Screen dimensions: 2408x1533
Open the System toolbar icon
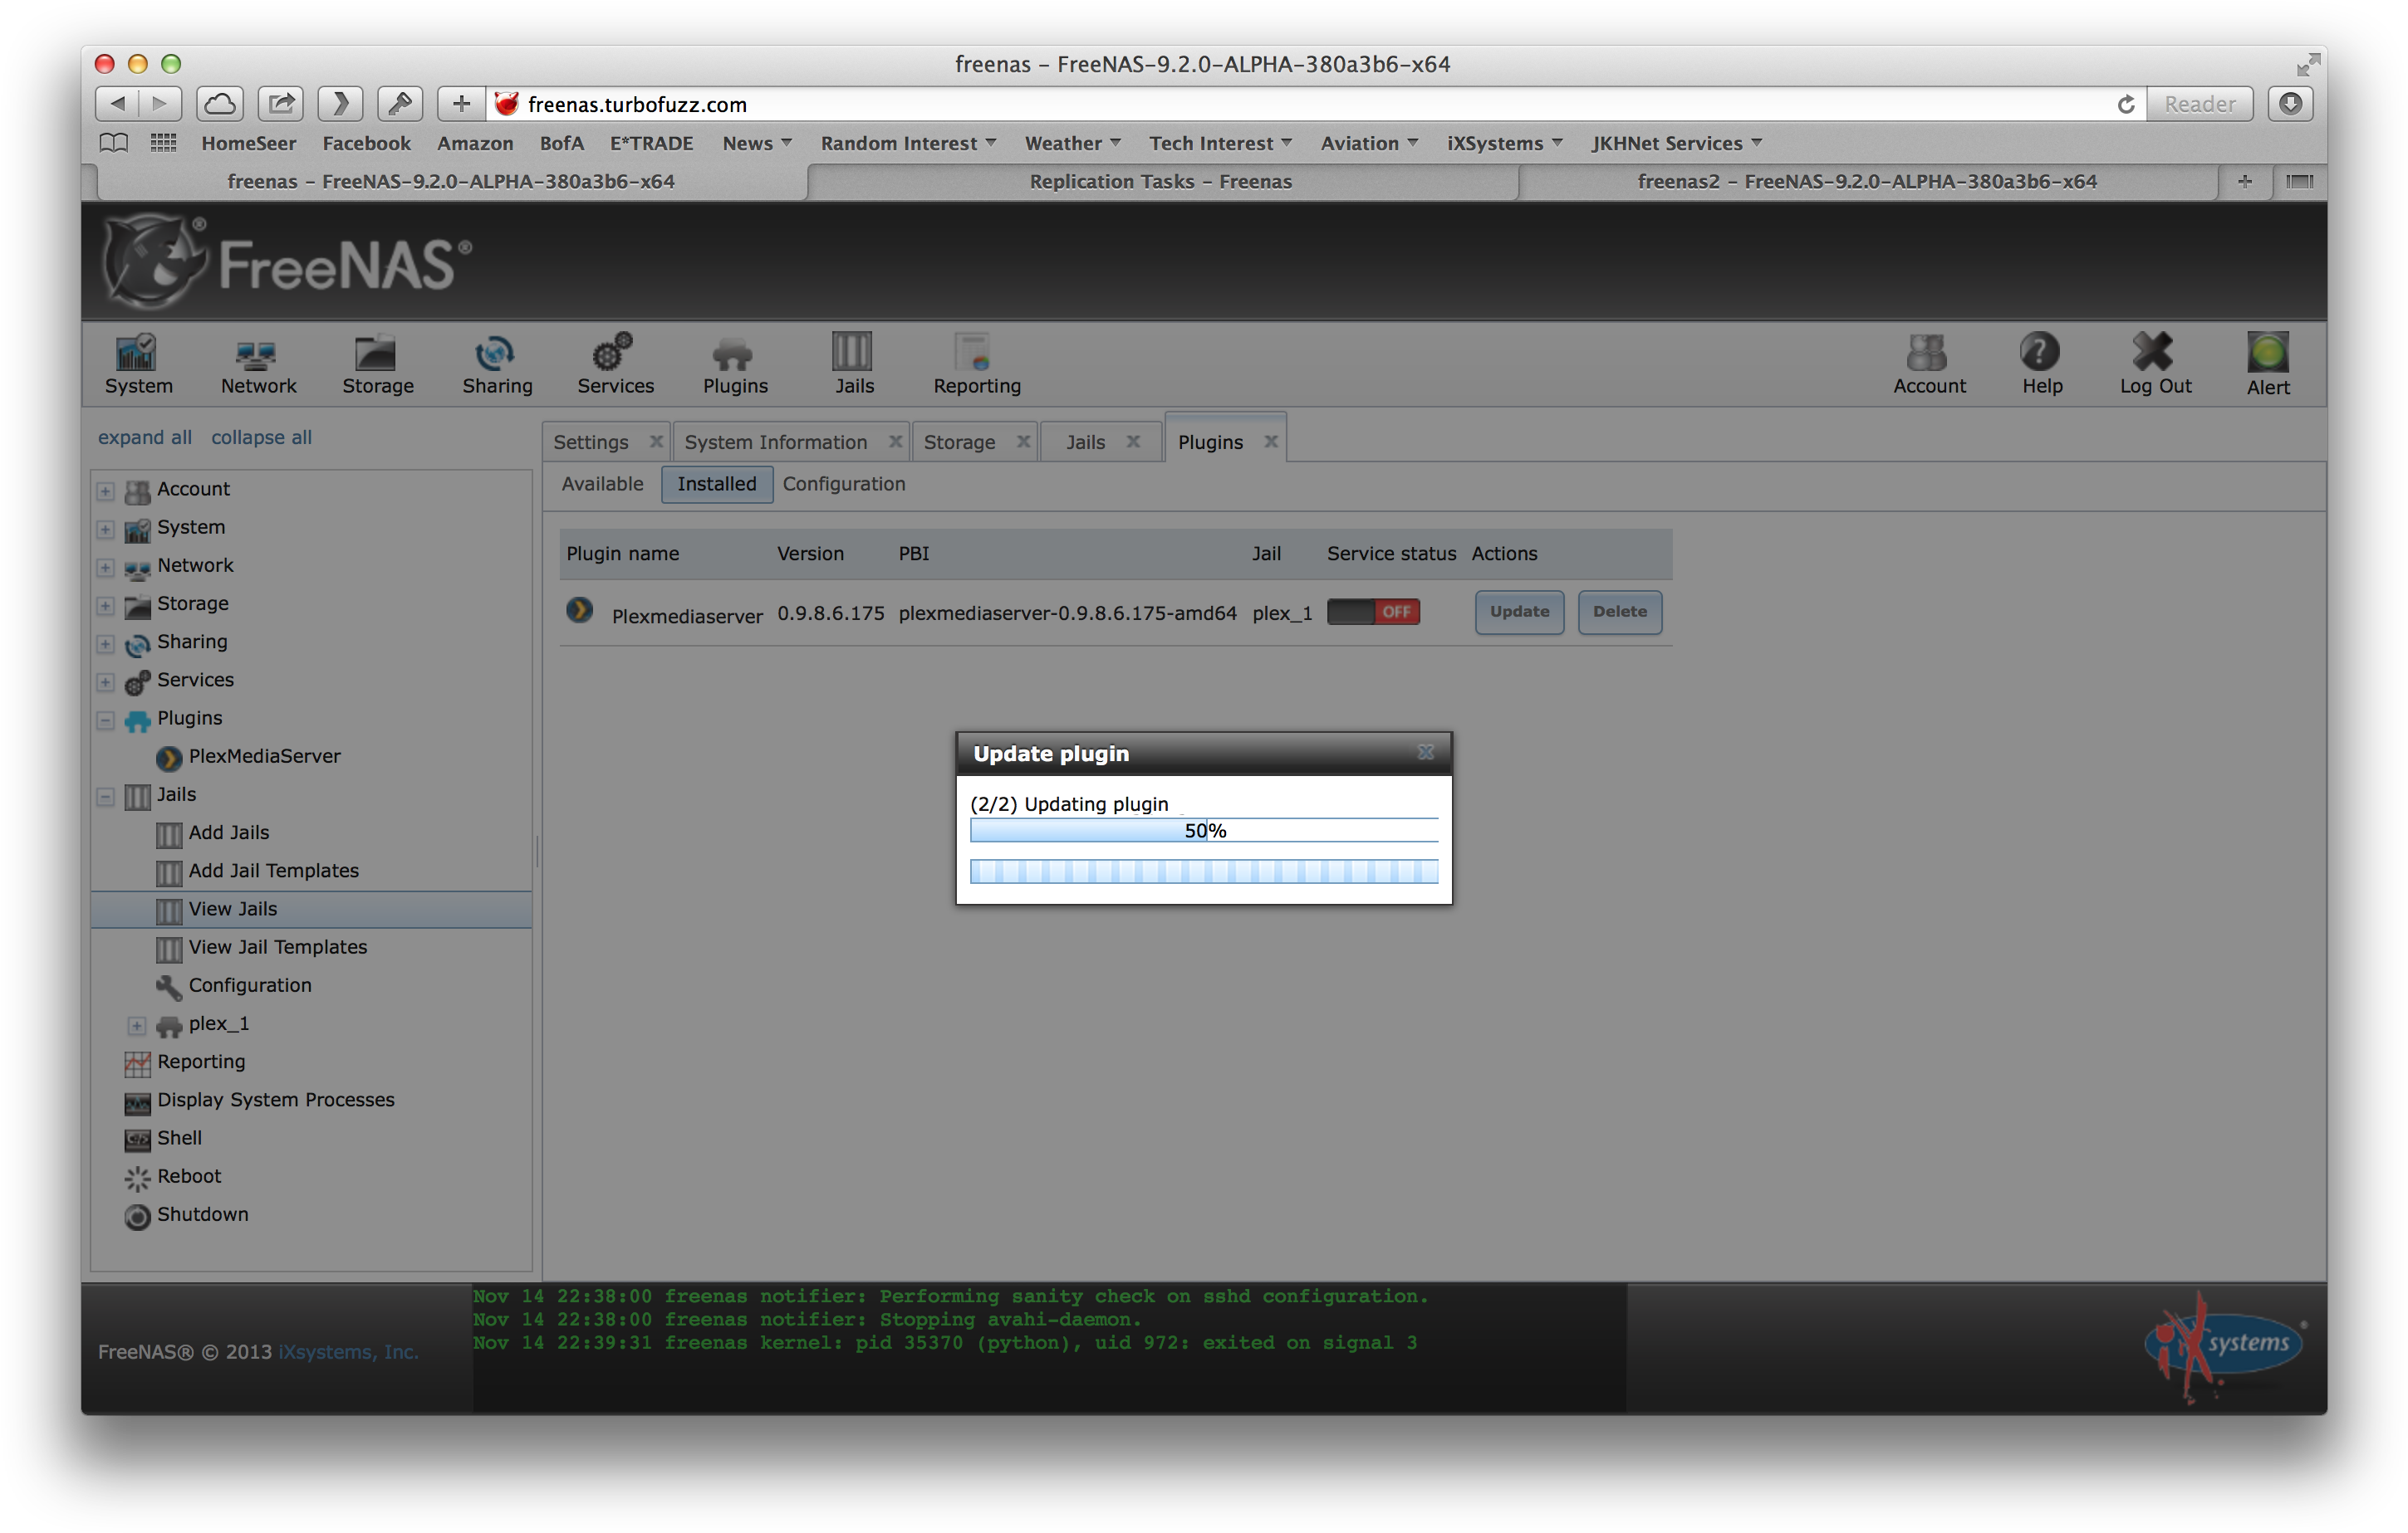(x=138, y=364)
